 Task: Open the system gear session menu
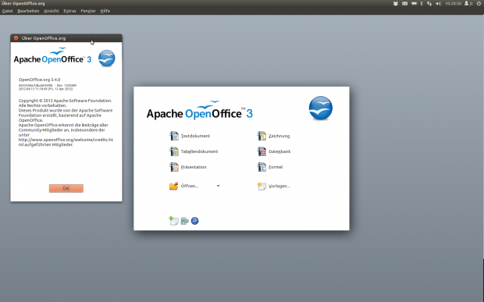coord(479,3)
